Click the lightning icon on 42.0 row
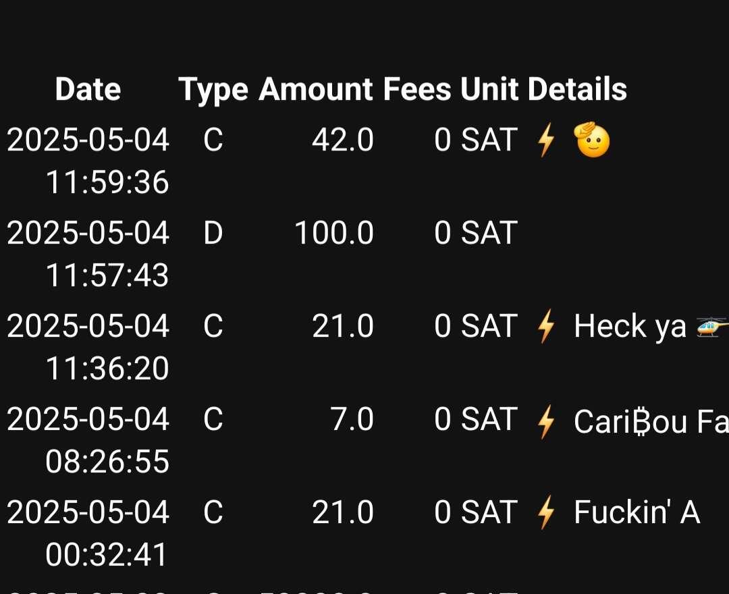Viewport: 729px width, 594px height. tap(546, 140)
